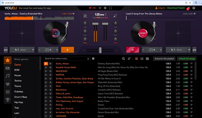Click the disco ball icon near BPM
The width and height of the screenshot is (202, 118).
[85, 16]
